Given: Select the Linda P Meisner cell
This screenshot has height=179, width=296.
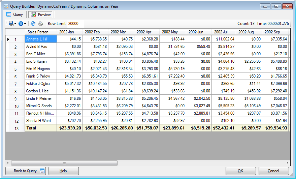Looking at the screenshot, I should [41, 98].
